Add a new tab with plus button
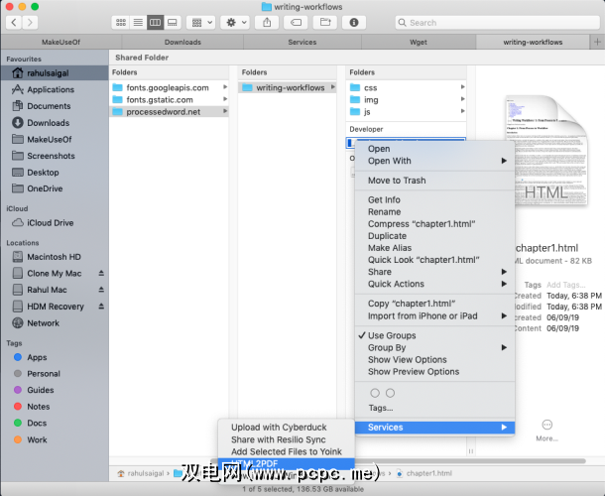The height and width of the screenshot is (496, 605). 596,42
